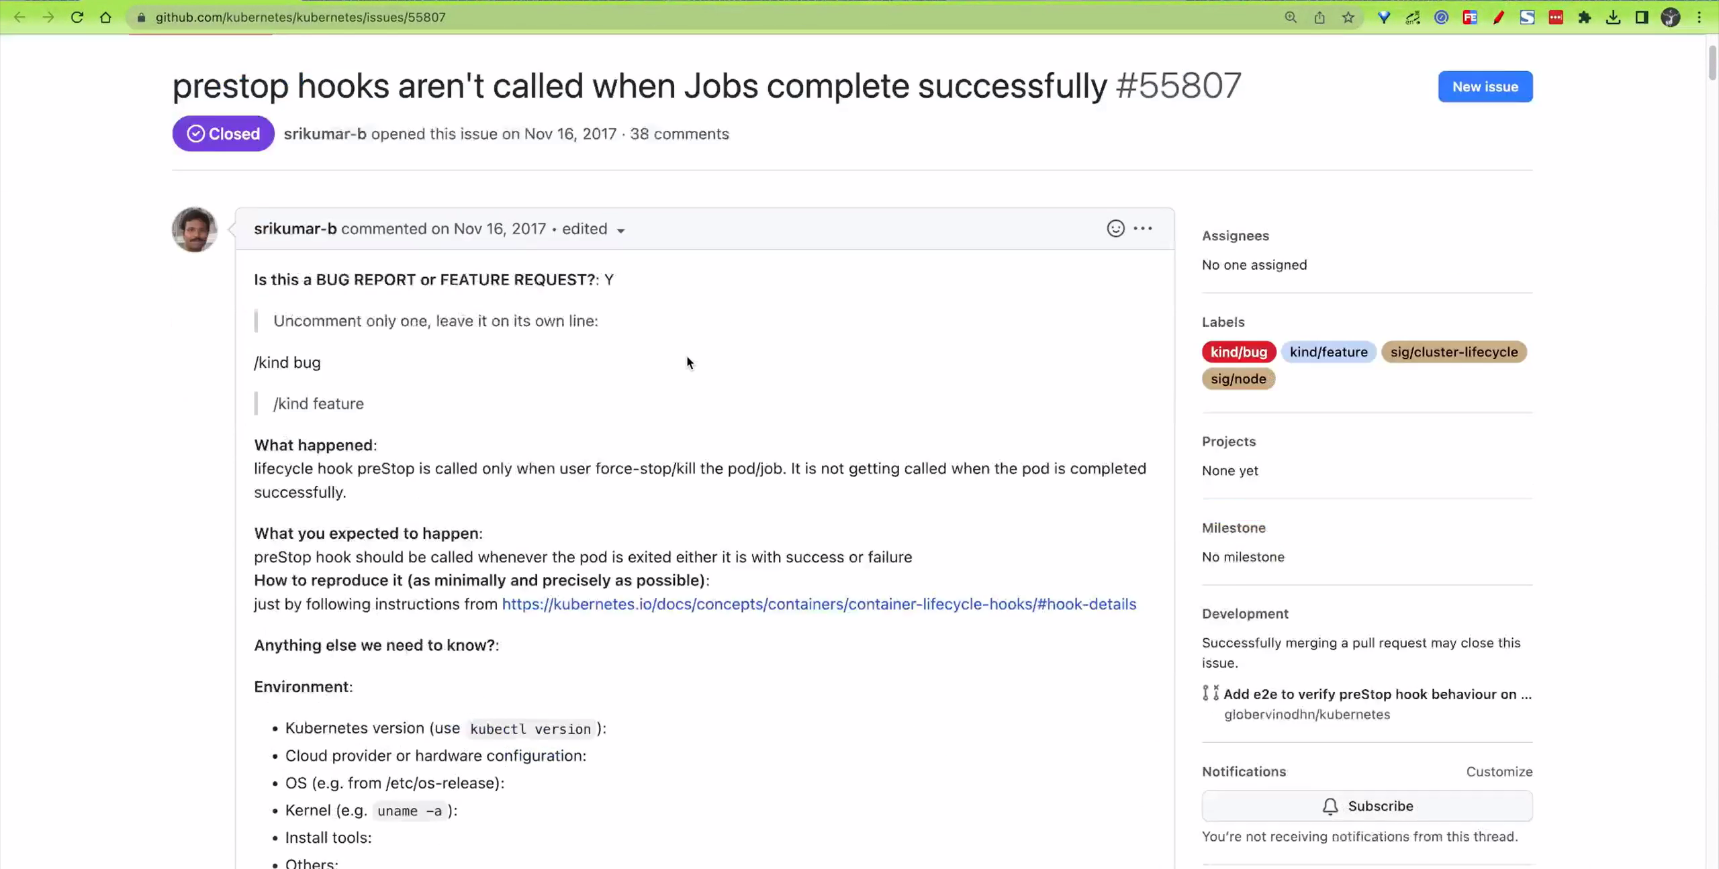The image size is (1719, 869).
Task: Go to the browser home page
Action: pos(105,17)
